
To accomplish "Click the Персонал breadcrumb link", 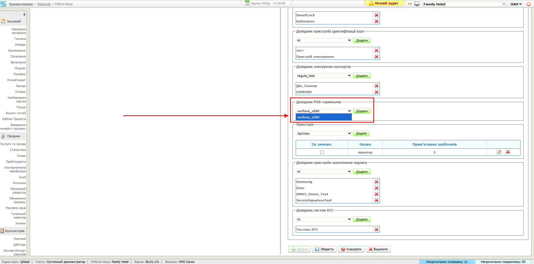I will [44, 4].
